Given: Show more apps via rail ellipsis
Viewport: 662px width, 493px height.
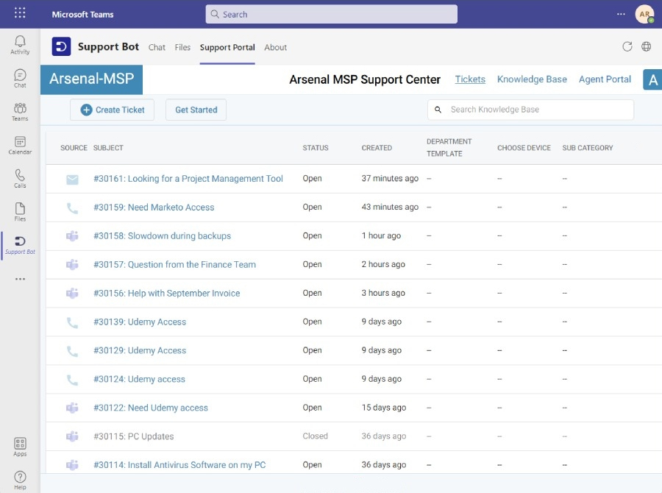Looking at the screenshot, I should (x=20, y=279).
